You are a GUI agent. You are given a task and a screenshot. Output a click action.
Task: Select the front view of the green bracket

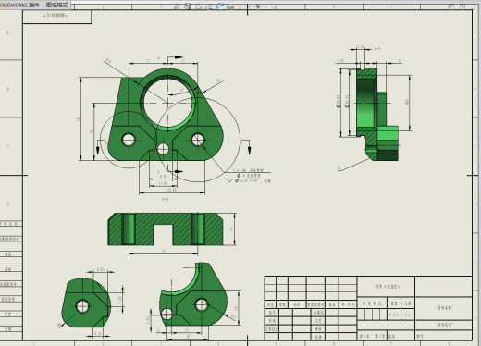click(166, 115)
